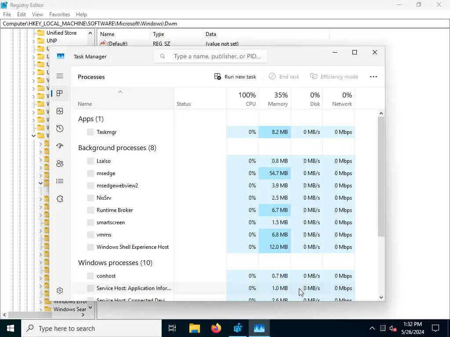Viewport: 450px width, 337px height.
Task: Sort processes by CPU column
Action: click(243, 99)
